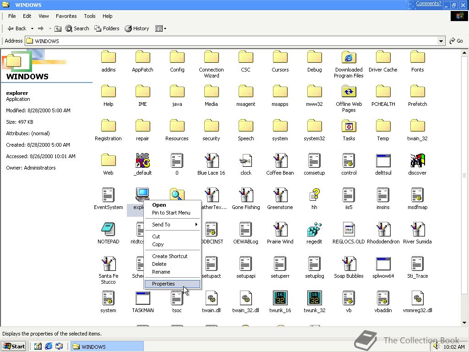The width and height of the screenshot is (469, 352).
Task: Open the Web folder icon
Action: click(108, 161)
